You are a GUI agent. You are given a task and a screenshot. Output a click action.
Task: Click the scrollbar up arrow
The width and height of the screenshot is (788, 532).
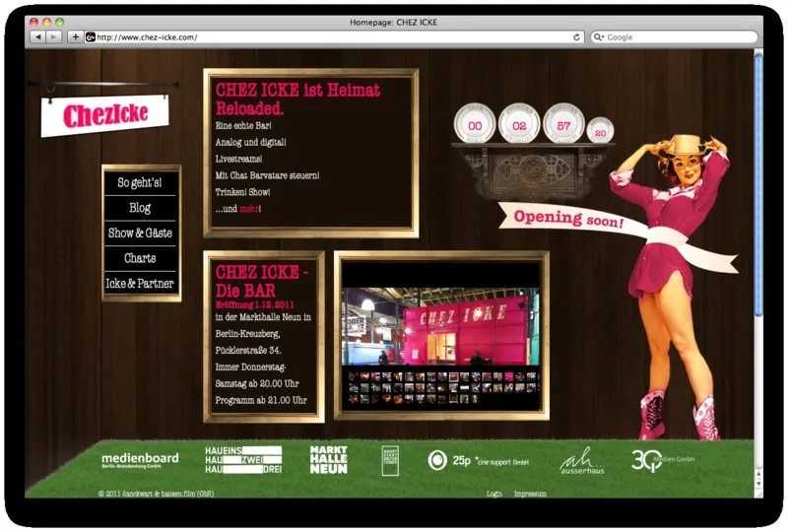[x=758, y=474]
